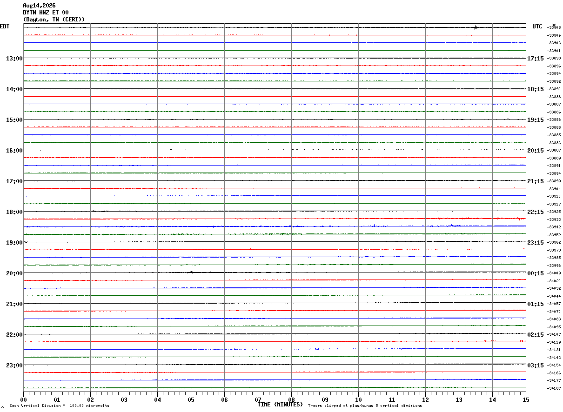Select the 17:15 UTC time label
Screen dimensions: 563x412
coord(535,59)
